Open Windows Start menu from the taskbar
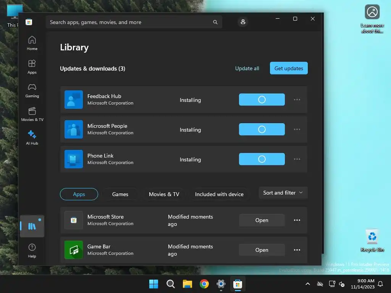The height and width of the screenshot is (293, 391). [153, 284]
